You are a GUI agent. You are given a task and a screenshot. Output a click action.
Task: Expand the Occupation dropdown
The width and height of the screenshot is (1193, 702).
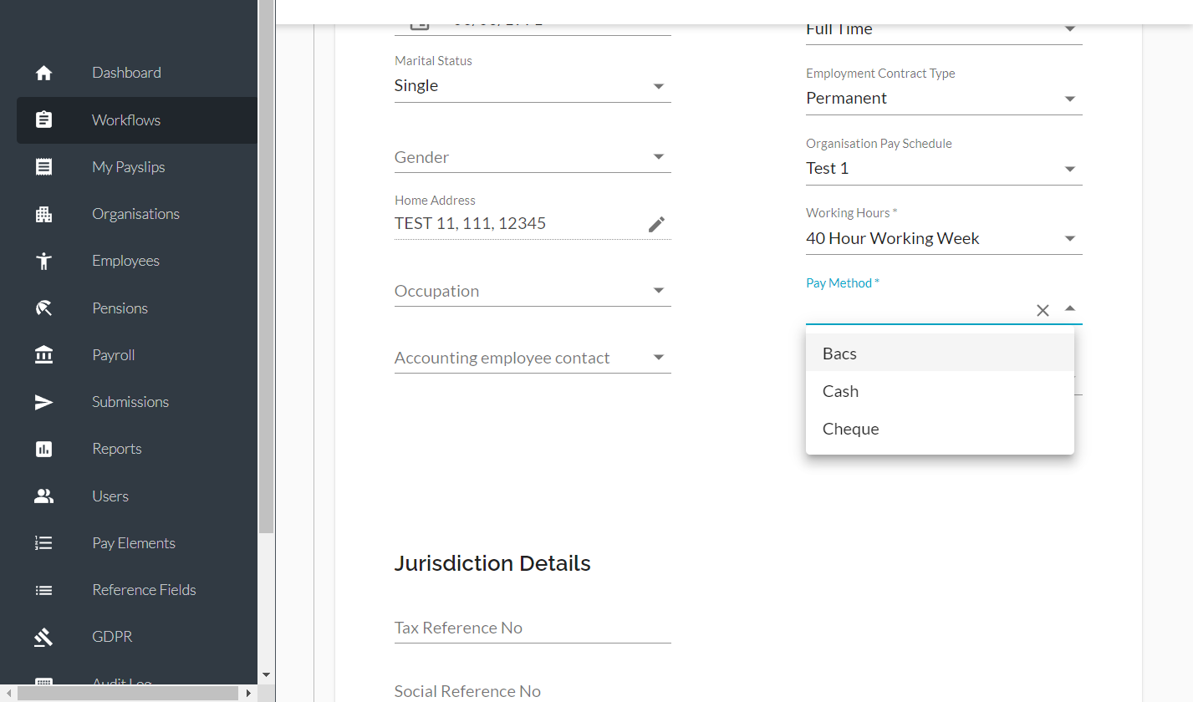coord(533,291)
